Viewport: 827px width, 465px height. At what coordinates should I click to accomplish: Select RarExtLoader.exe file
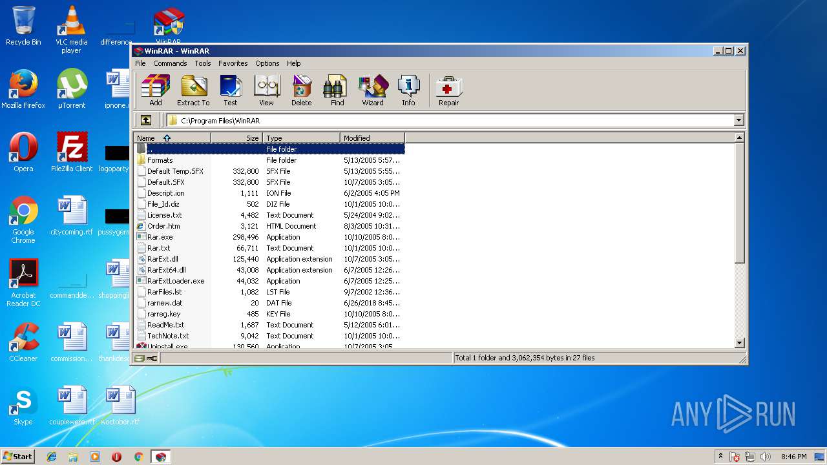coord(269,281)
